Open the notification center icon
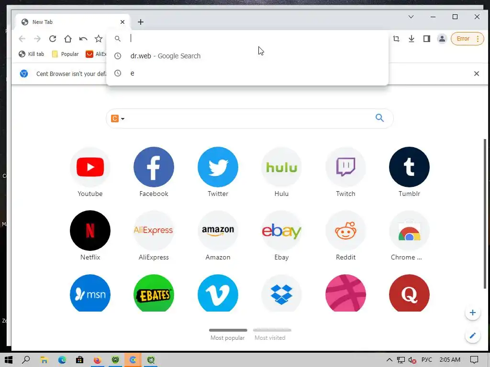490x367 pixels. pos(474,360)
